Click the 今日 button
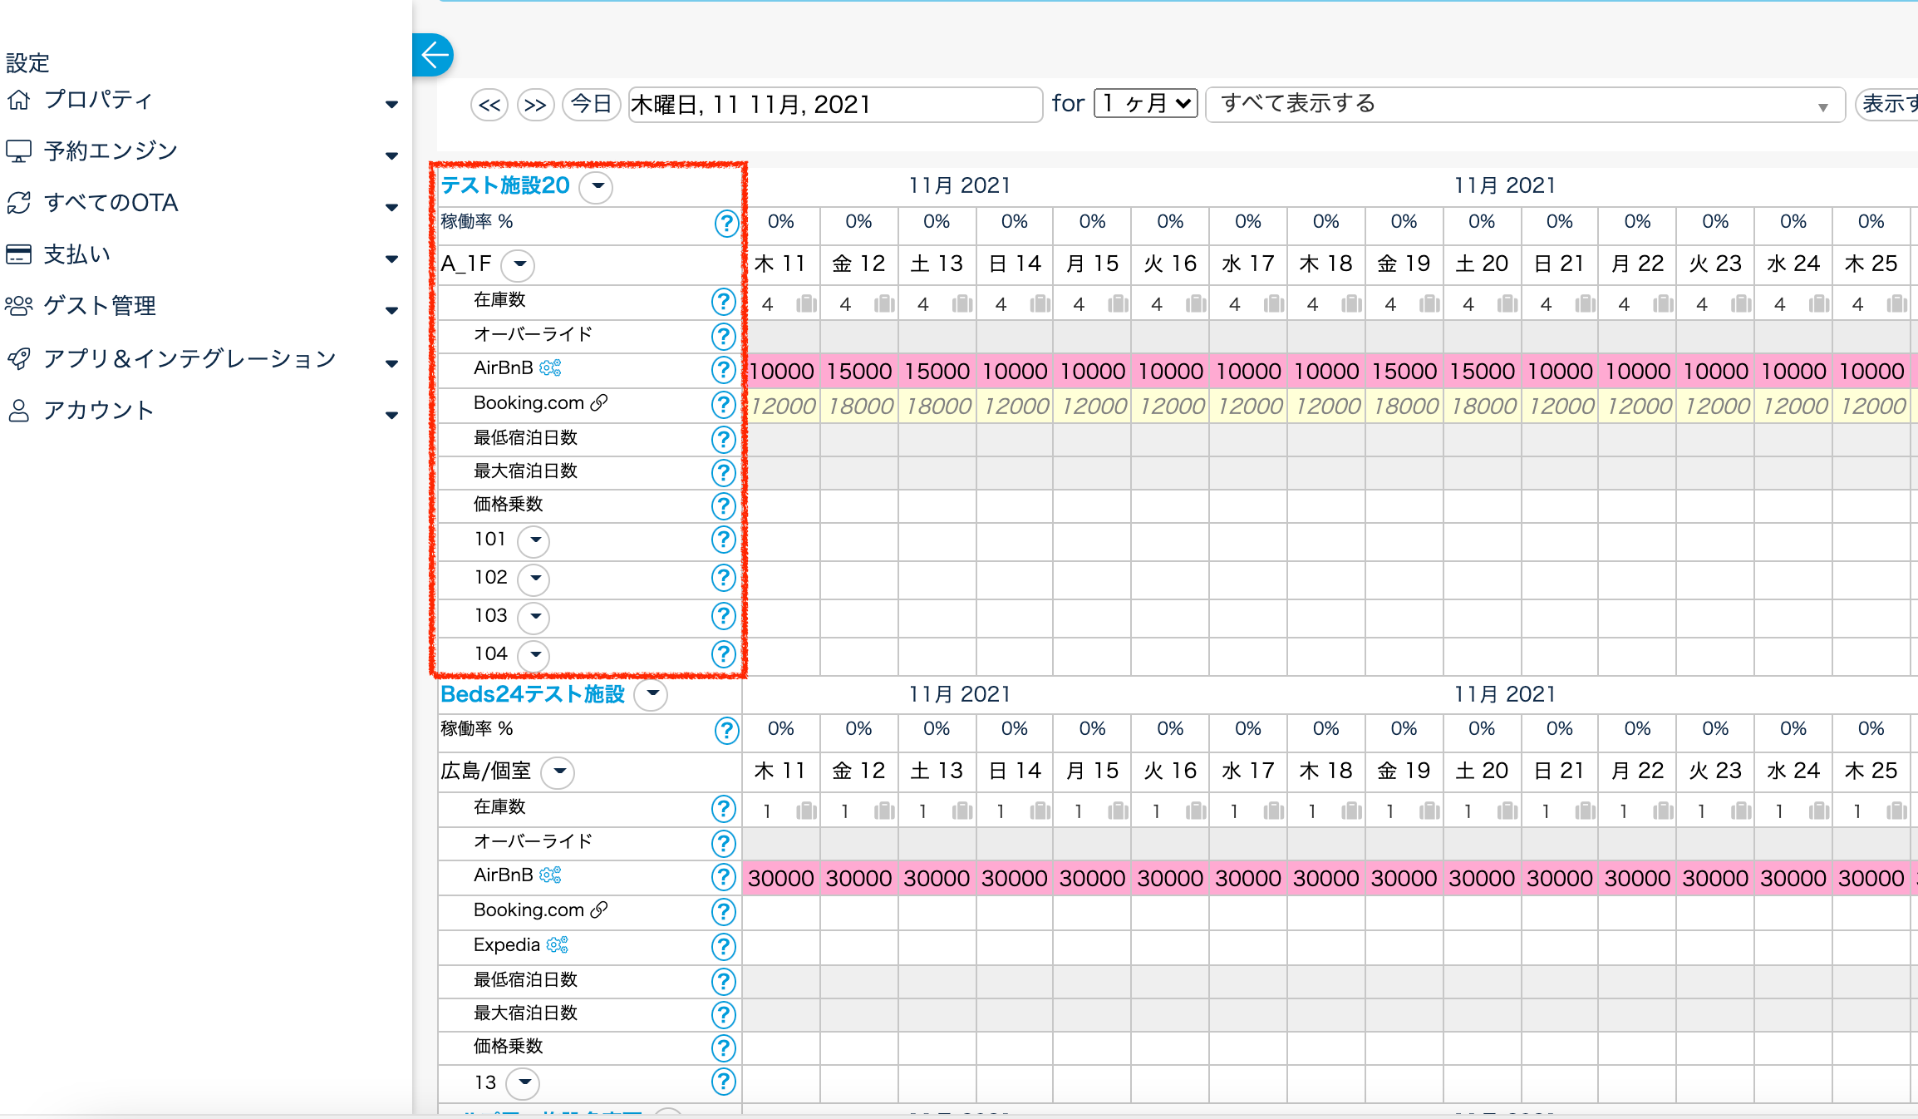 [x=591, y=105]
